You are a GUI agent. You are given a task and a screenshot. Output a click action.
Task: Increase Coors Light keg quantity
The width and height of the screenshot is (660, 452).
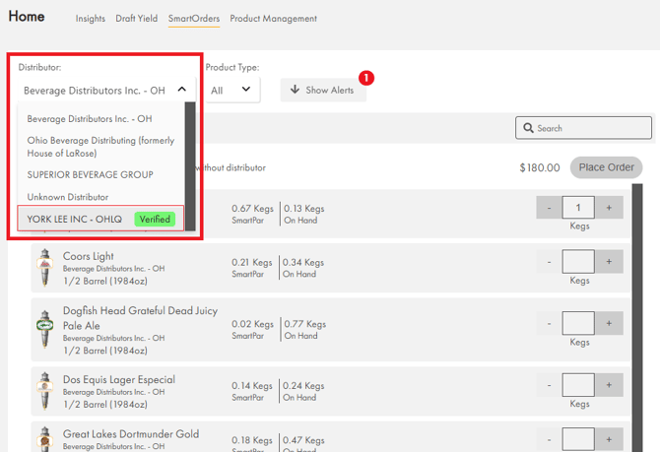(609, 262)
